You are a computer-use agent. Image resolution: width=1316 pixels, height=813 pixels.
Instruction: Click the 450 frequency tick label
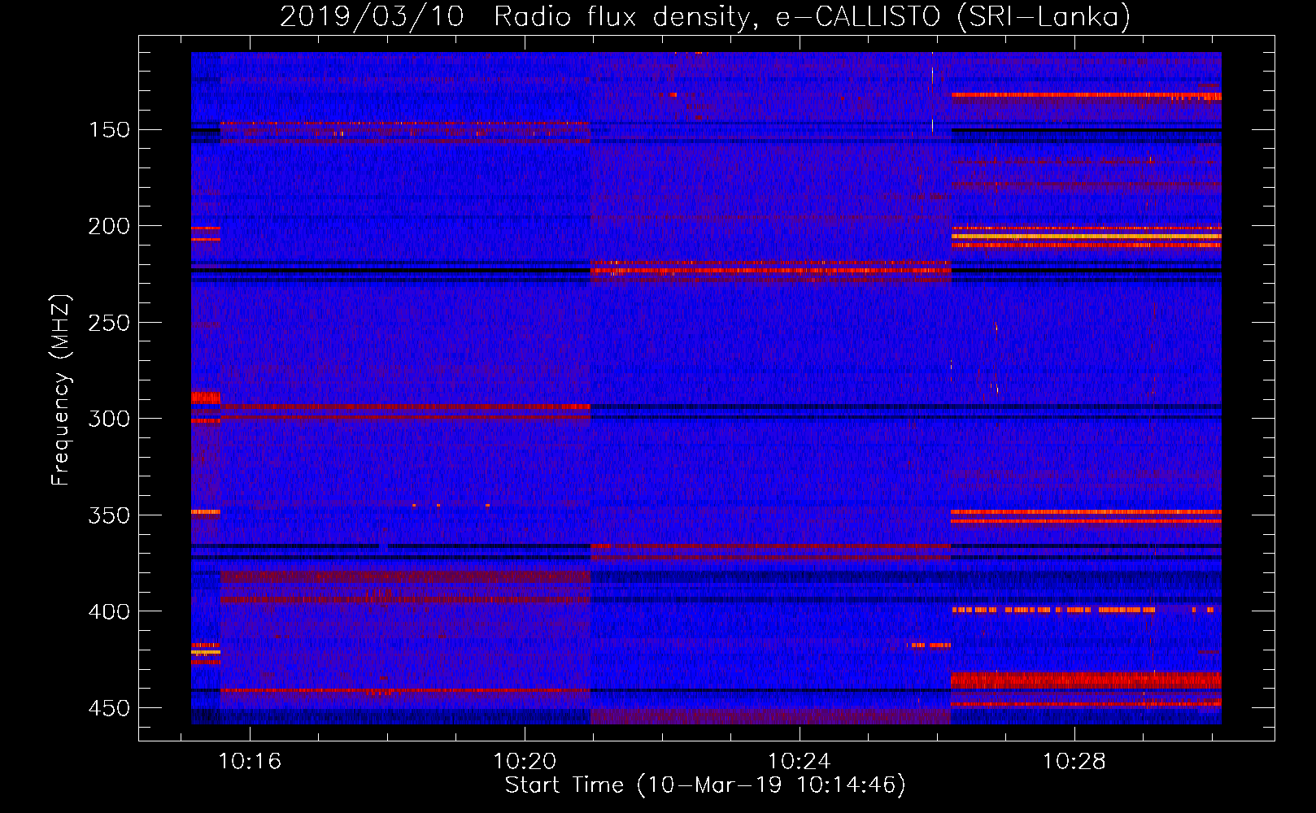(x=109, y=708)
